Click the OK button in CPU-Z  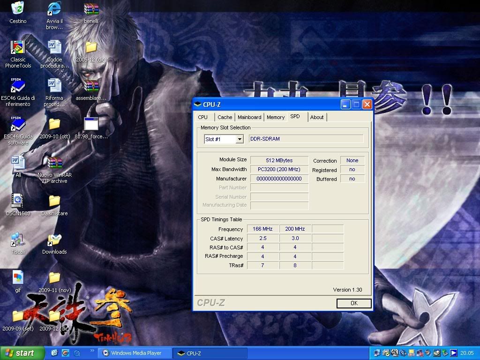(x=354, y=303)
